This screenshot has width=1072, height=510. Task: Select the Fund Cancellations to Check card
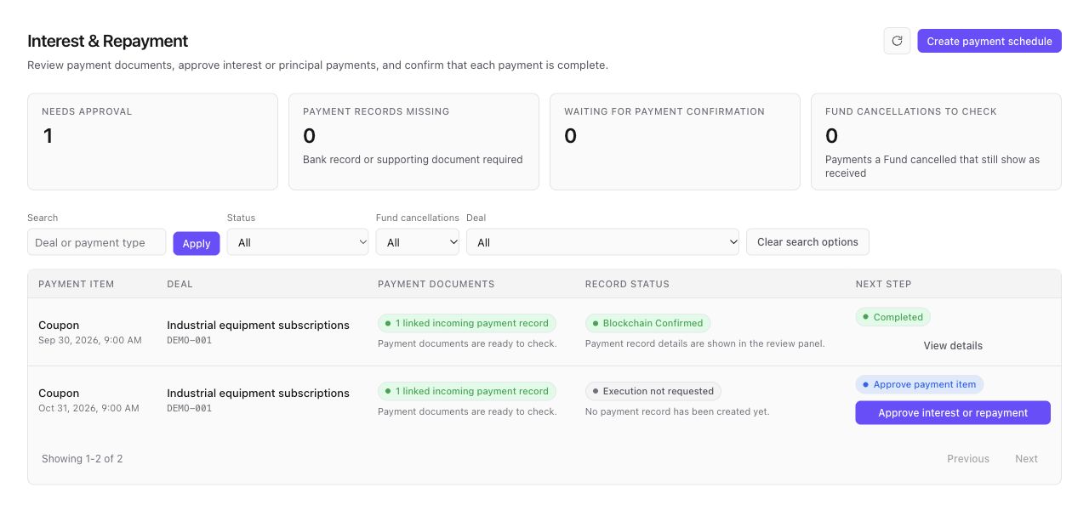pyautogui.click(x=936, y=141)
